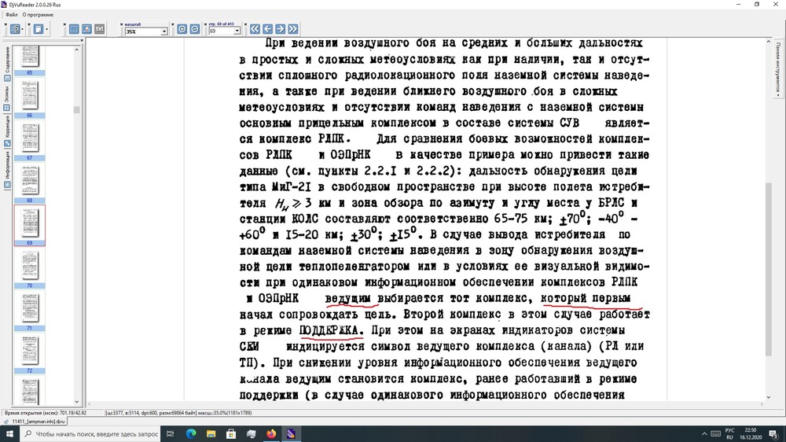This screenshot has height=442, width=786.
Task: Toggle the txt text layer button
Action: [99, 29]
